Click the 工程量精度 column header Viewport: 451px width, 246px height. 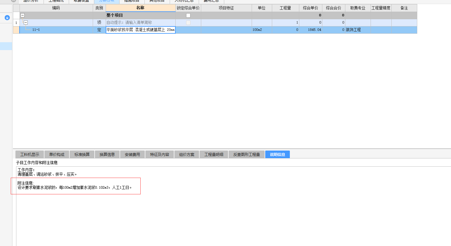tap(381, 8)
